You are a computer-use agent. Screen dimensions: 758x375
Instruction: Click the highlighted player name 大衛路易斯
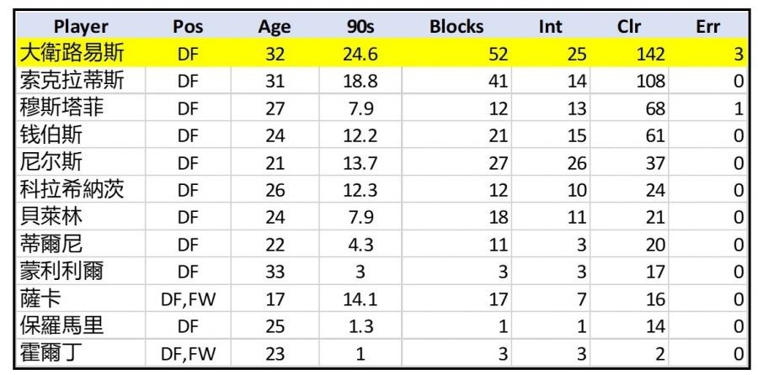pos(72,54)
